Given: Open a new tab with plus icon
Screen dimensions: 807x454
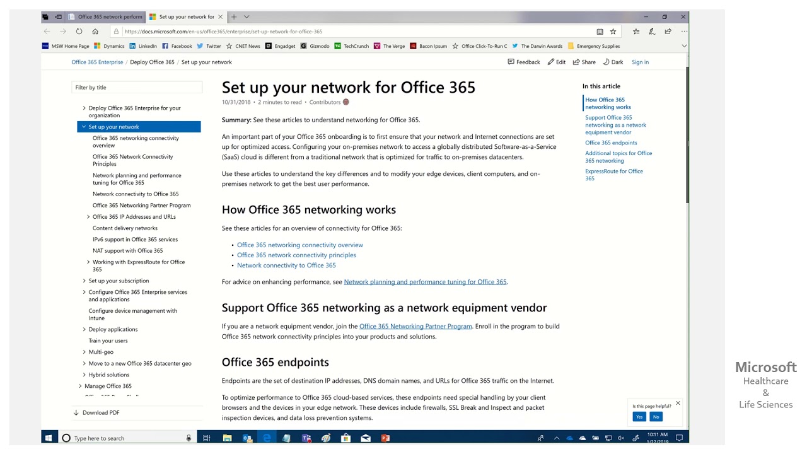Looking at the screenshot, I should [x=234, y=16].
